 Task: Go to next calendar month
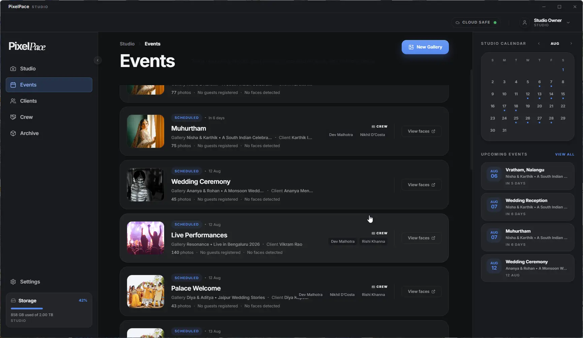pos(571,43)
